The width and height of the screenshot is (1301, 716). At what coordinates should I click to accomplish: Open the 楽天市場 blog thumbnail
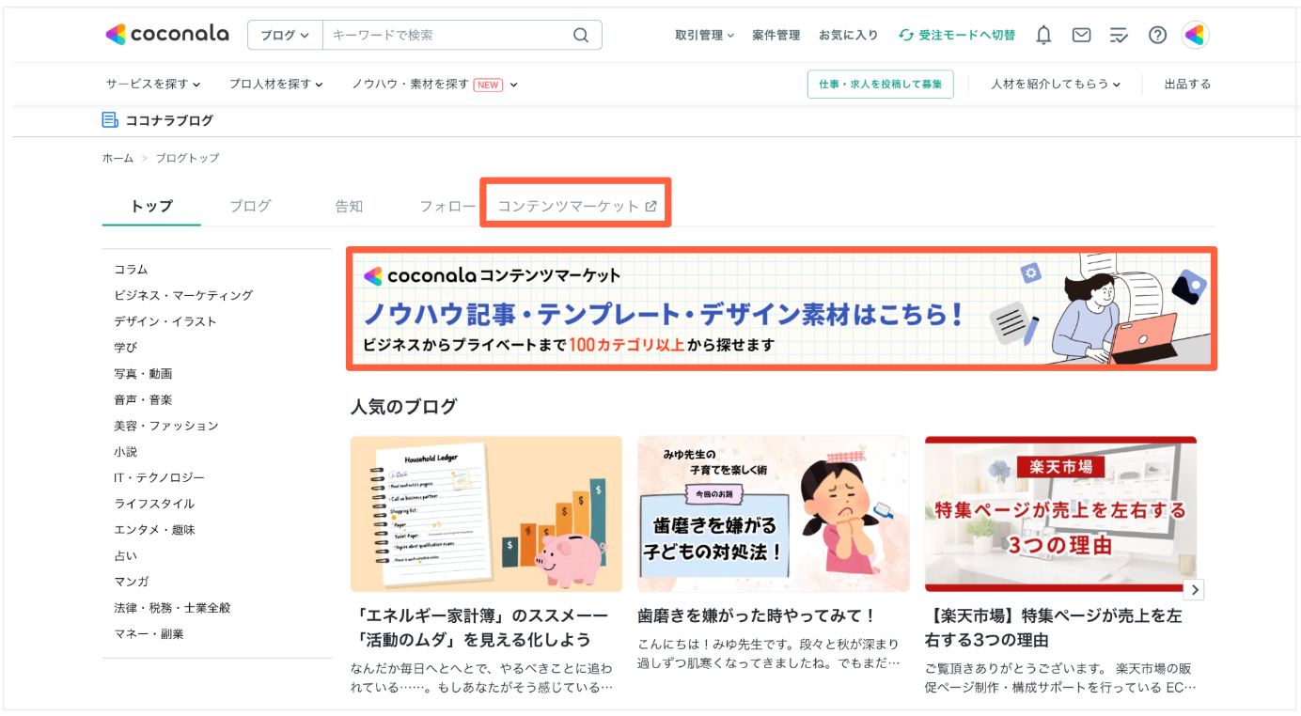point(1060,514)
